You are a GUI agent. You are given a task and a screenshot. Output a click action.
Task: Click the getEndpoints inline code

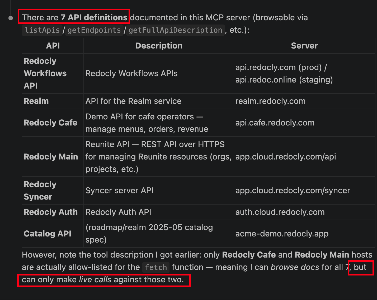point(94,30)
